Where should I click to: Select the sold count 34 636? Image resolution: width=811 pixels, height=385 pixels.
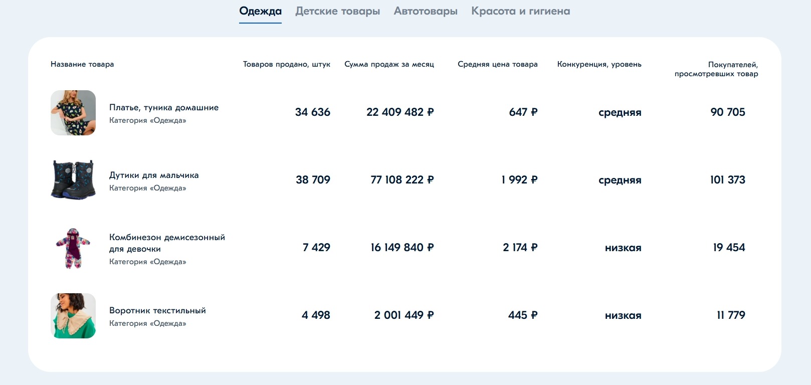click(313, 112)
